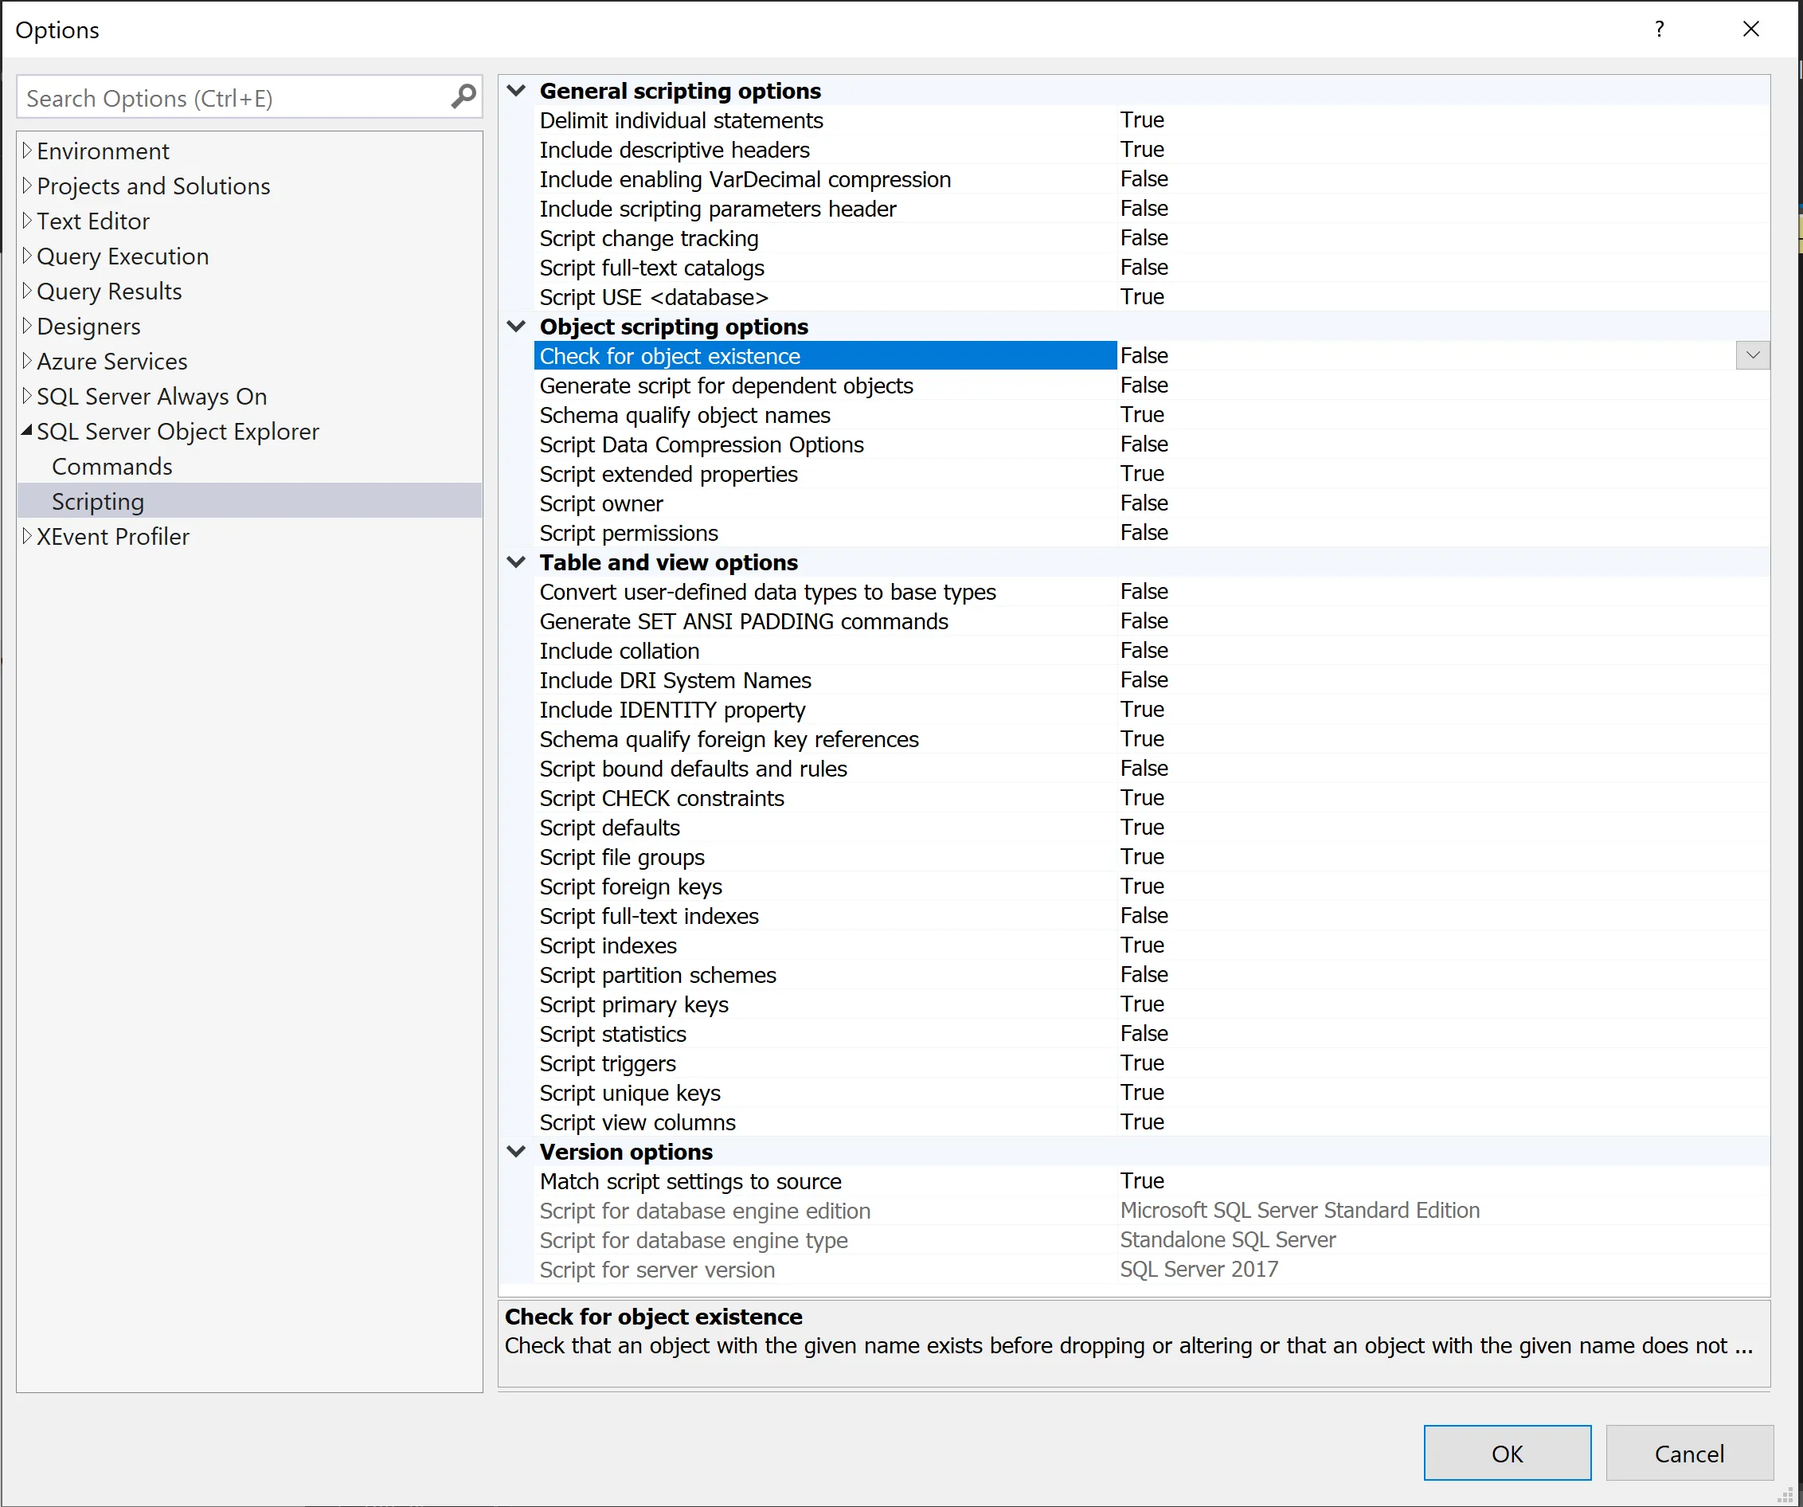
Task: Collapse General scripting options section
Action: click(516, 90)
